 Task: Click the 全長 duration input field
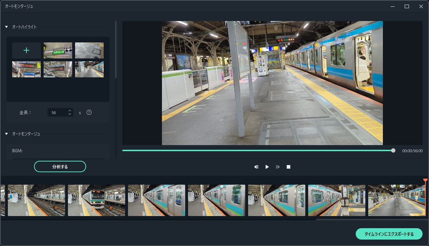click(x=57, y=112)
